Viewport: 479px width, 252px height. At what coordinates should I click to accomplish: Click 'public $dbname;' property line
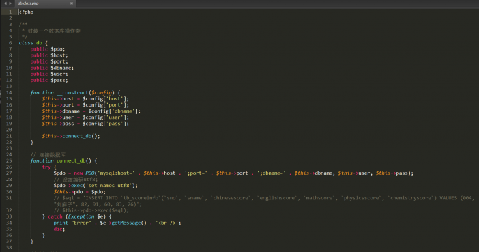pos(52,68)
